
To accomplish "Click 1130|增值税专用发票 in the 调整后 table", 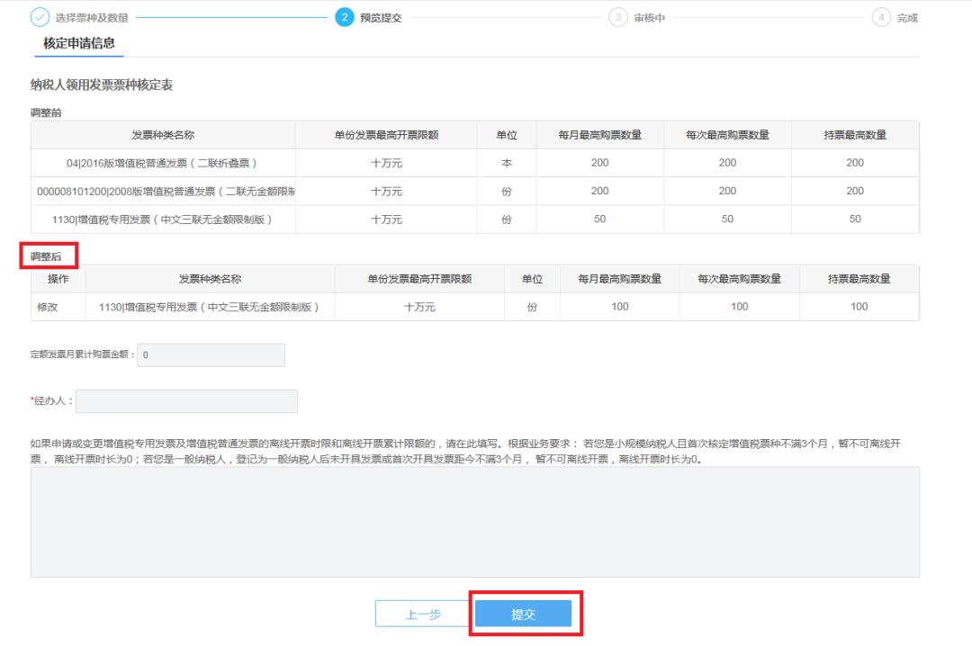I will pyautogui.click(x=209, y=307).
